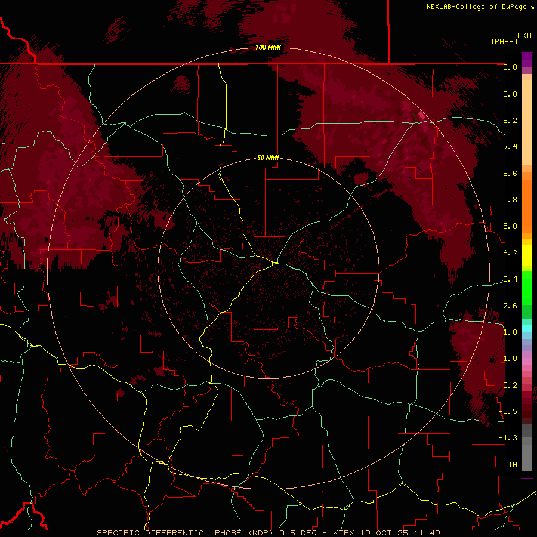Click the 0.2 legend value

pos(510,385)
